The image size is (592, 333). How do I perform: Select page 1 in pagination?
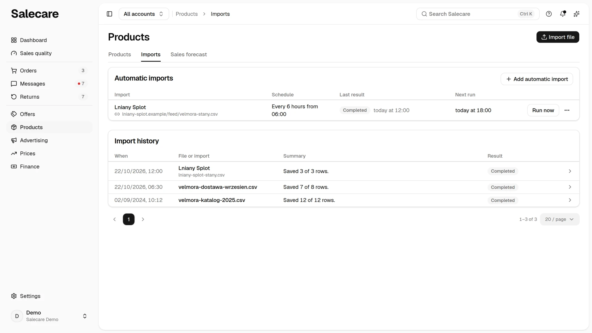coord(129,219)
